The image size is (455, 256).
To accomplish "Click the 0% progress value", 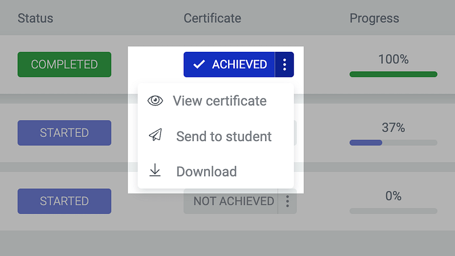I will point(394,196).
